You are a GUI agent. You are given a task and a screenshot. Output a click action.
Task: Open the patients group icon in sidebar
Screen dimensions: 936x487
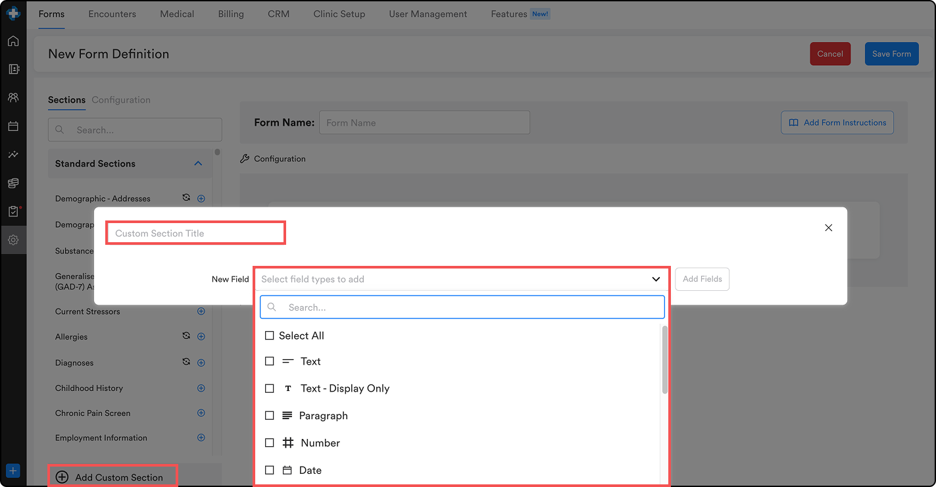[x=13, y=97]
